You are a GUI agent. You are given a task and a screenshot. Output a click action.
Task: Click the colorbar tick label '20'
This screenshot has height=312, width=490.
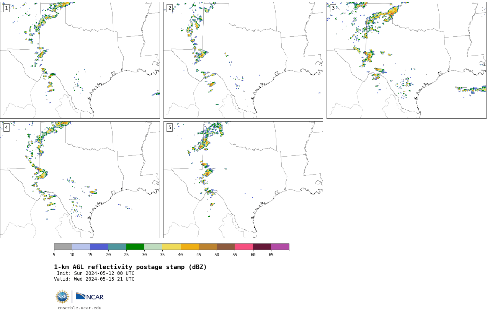(x=108, y=255)
